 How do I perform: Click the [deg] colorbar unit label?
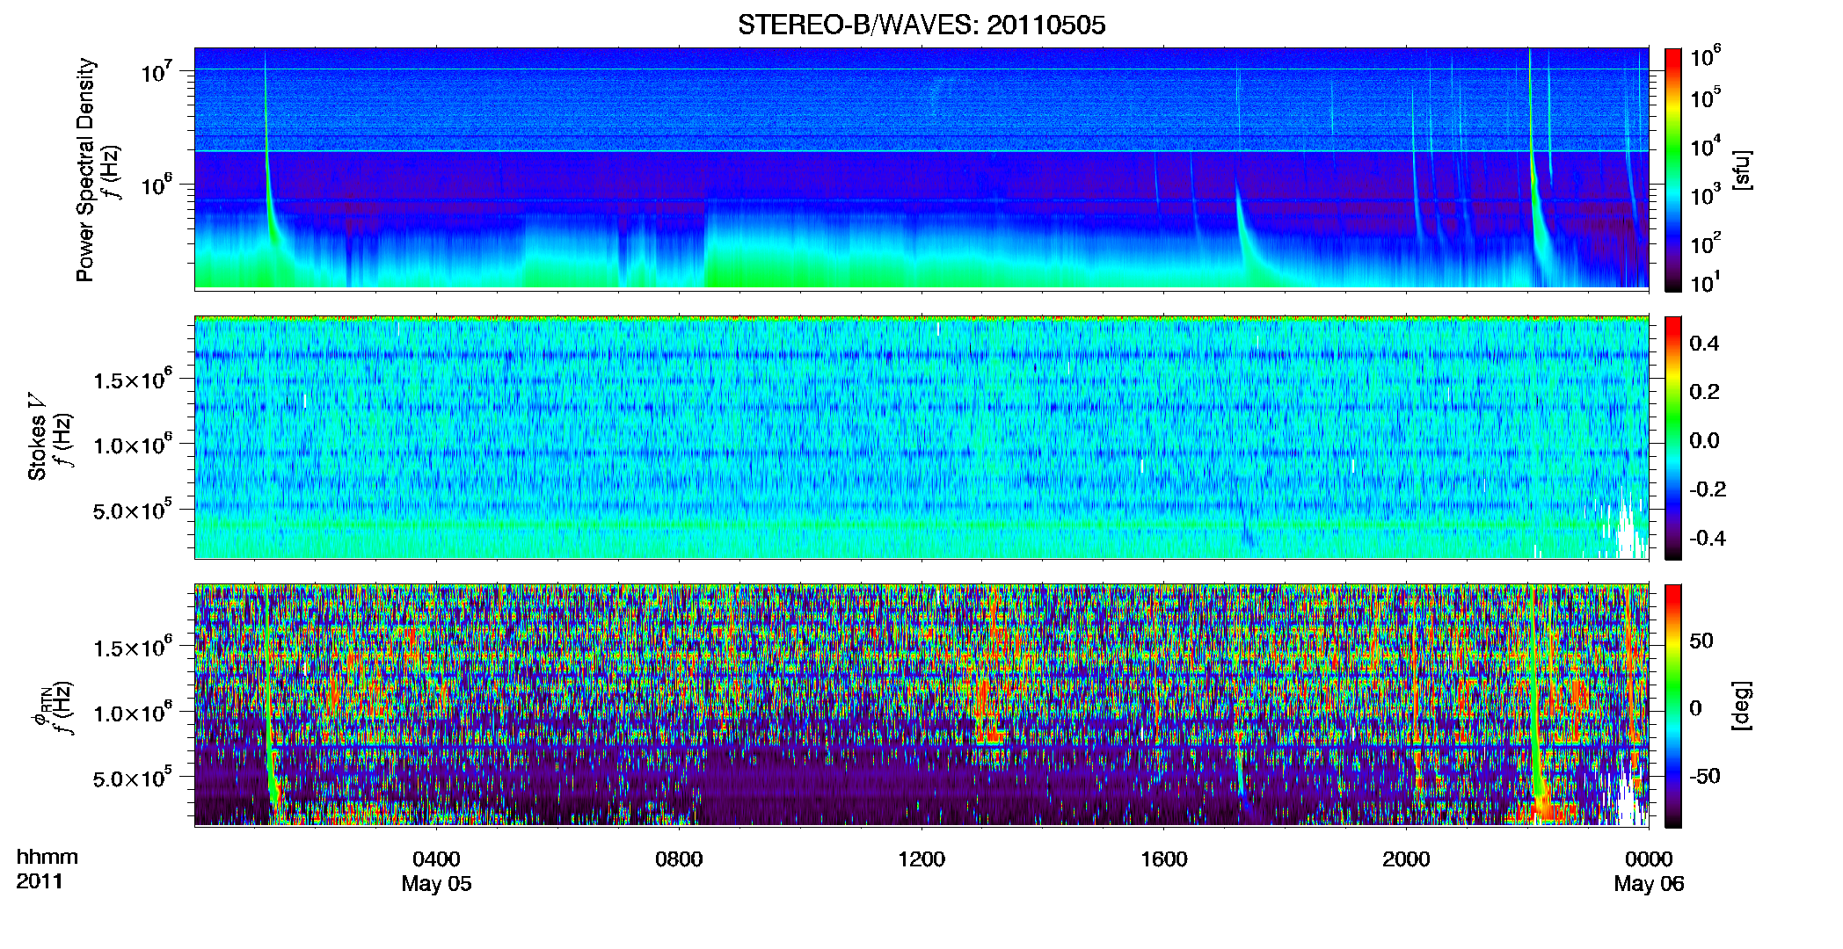click(1742, 706)
